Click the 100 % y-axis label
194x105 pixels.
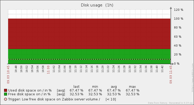pos(179,19)
